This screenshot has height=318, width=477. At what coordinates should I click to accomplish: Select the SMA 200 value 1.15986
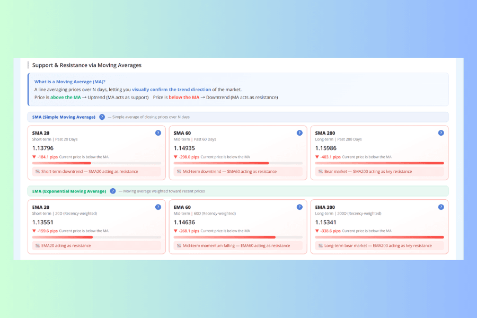click(326, 148)
